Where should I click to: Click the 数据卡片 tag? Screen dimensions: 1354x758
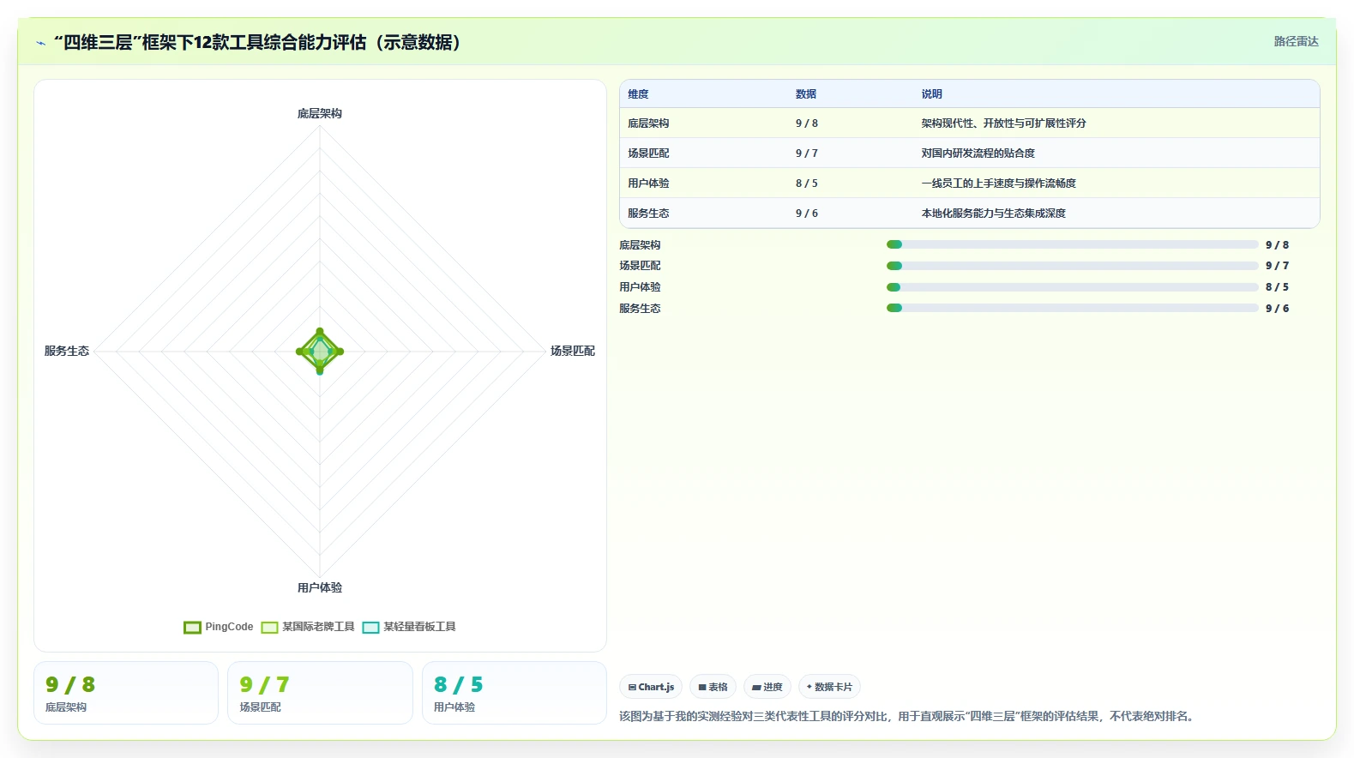pos(829,687)
